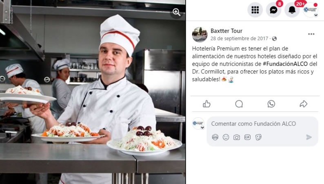Open the Facebook menu grid icon
324x184 pixels.
pyautogui.click(x=255, y=10)
